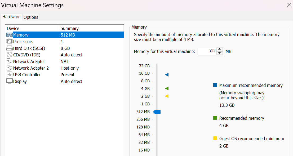This screenshot has height=156, width=293.
Task: Select the USB Controller icon
Action: (9, 75)
